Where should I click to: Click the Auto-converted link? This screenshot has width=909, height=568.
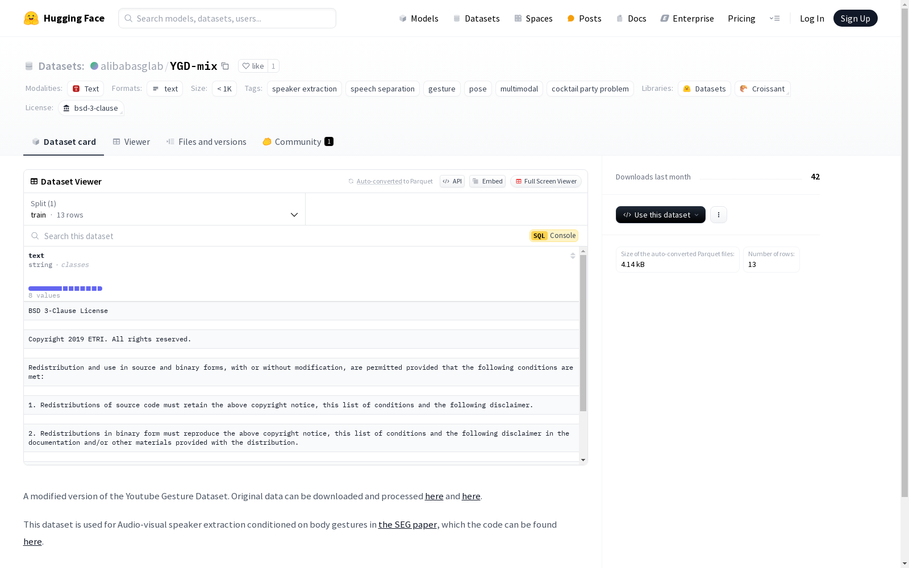pos(379,181)
